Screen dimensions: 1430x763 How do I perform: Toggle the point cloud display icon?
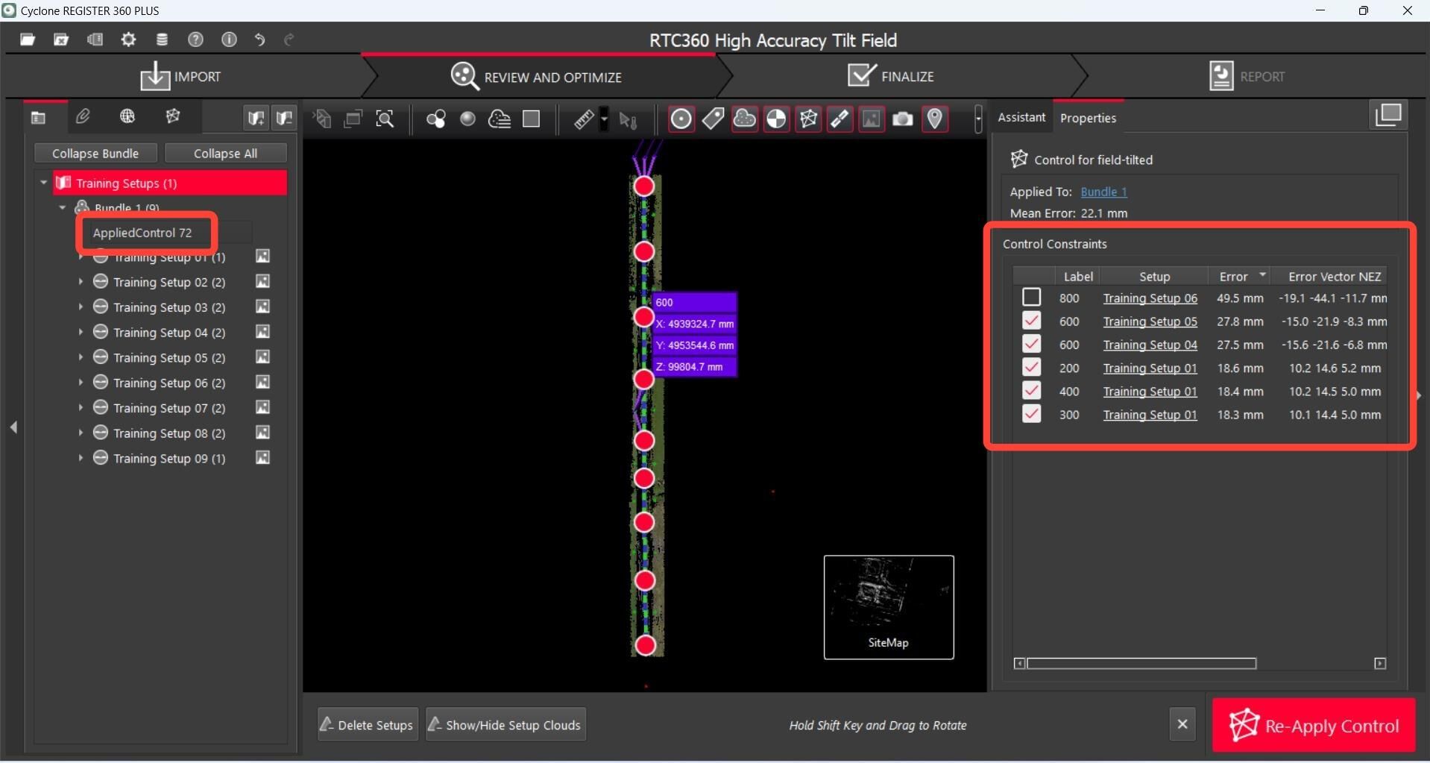point(744,119)
